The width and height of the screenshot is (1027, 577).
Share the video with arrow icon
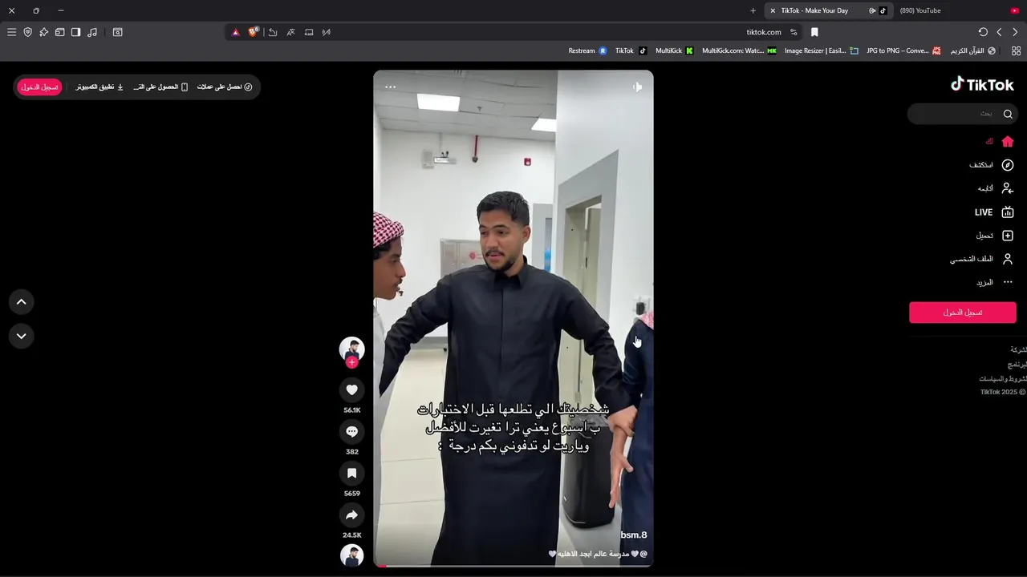pyautogui.click(x=351, y=514)
